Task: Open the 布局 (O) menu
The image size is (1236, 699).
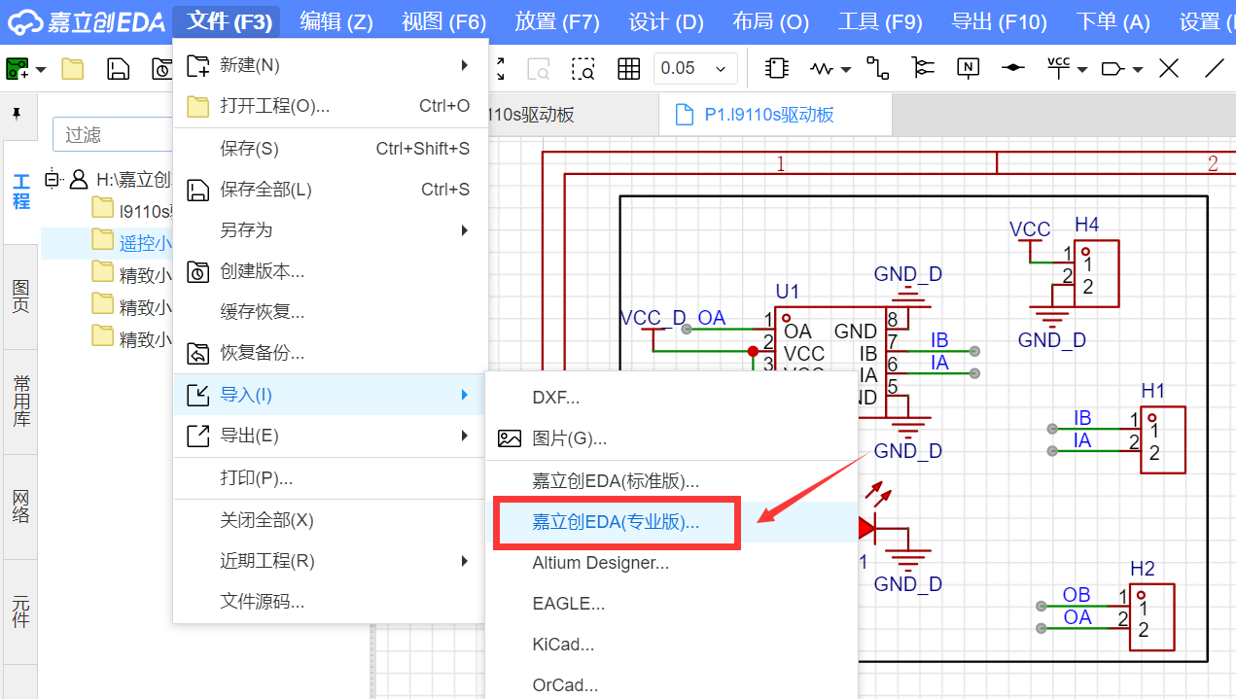Action: [x=770, y=21]
